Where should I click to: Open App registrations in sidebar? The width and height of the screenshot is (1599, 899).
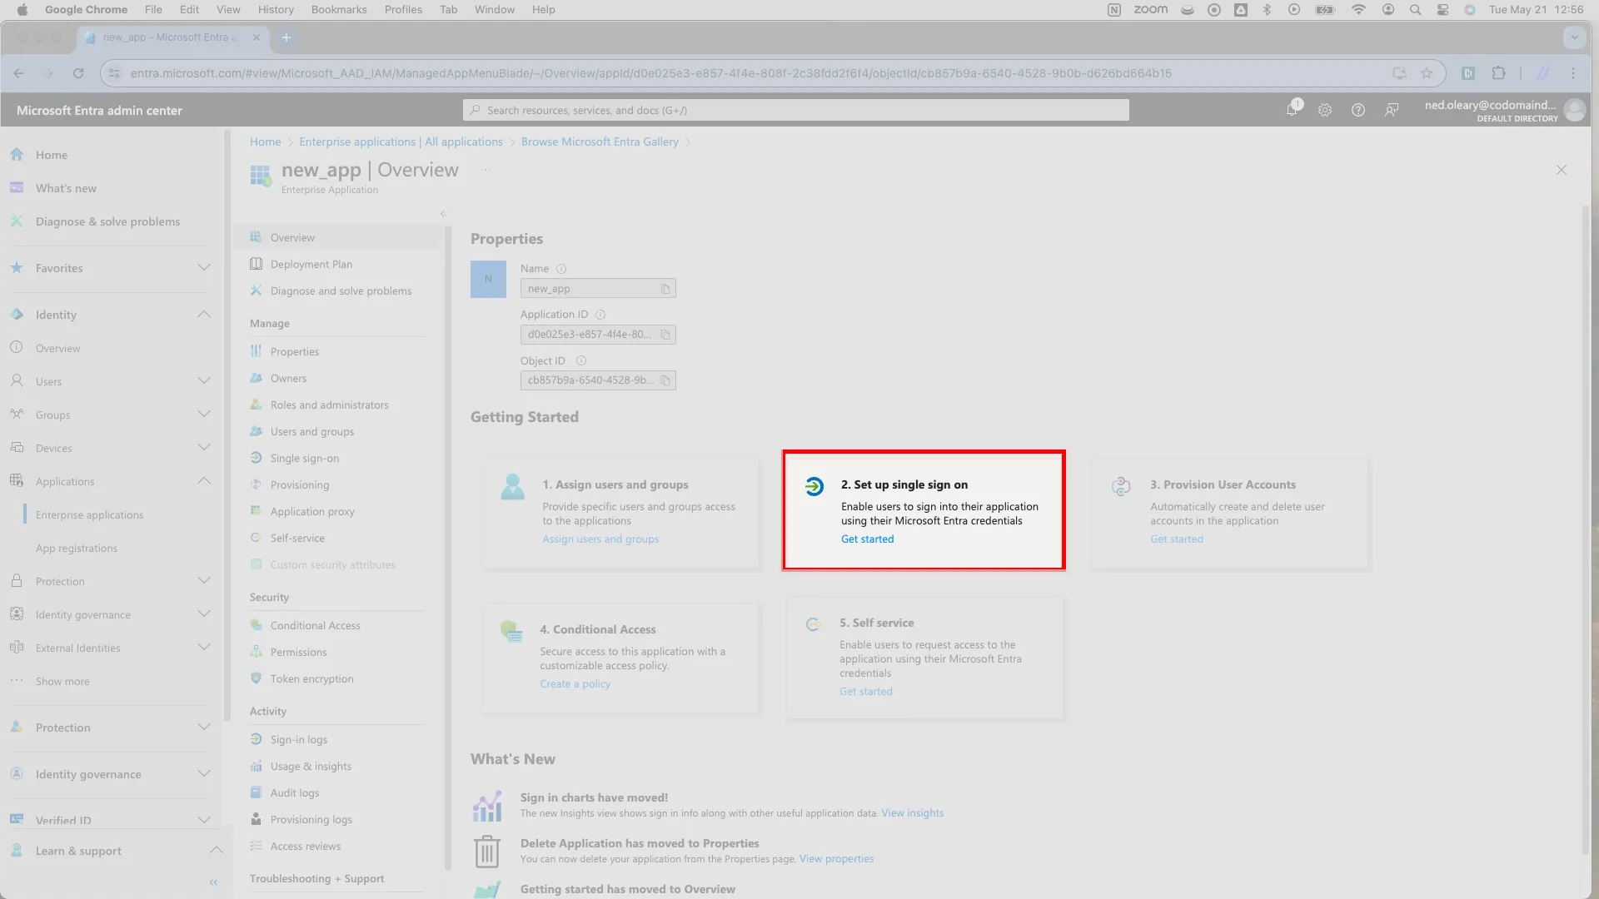tap(77, 549)
